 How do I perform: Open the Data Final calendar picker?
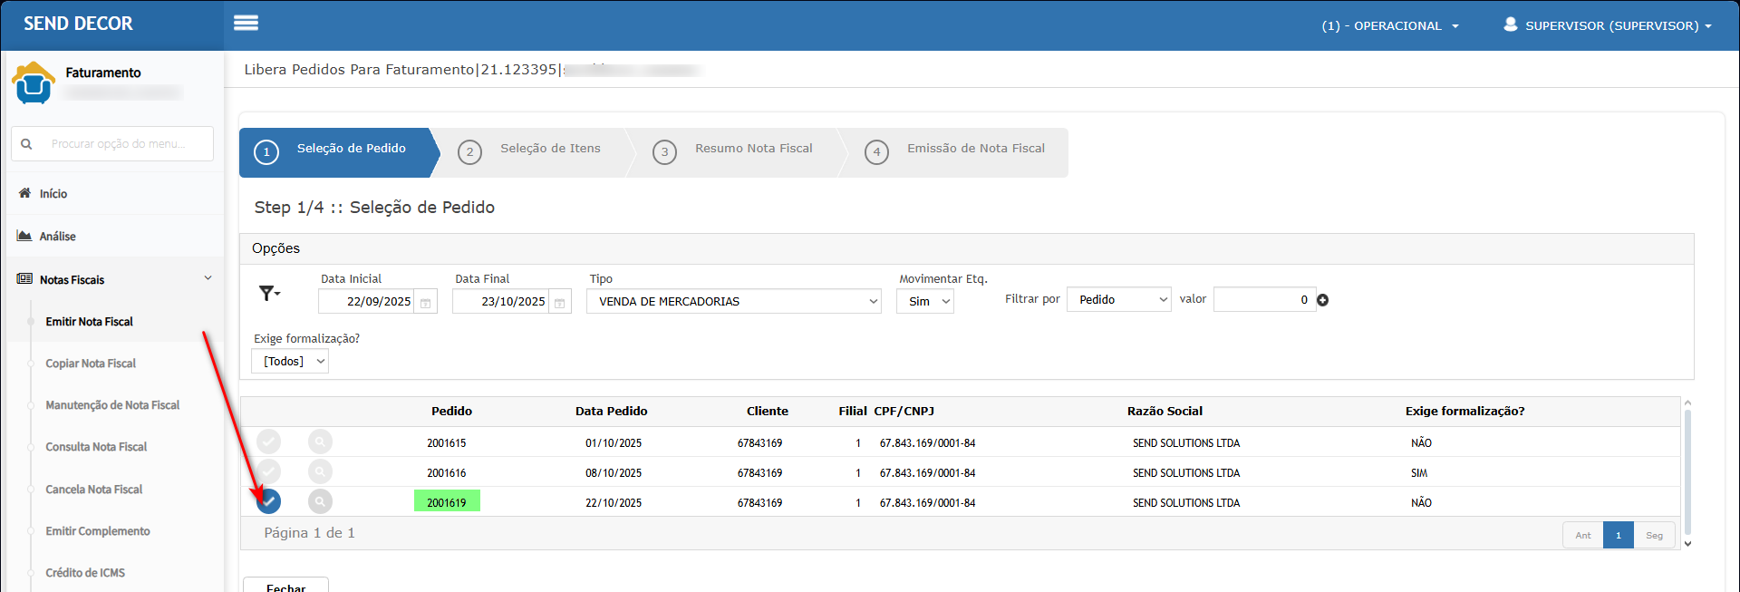[559, 302]
